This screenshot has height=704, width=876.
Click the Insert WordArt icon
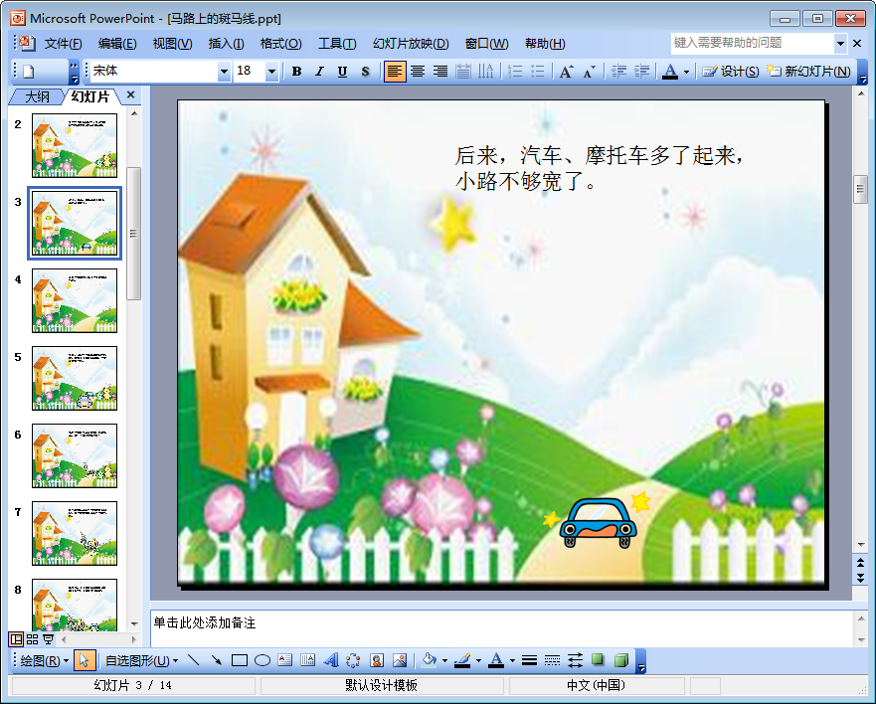coord(331,660)
